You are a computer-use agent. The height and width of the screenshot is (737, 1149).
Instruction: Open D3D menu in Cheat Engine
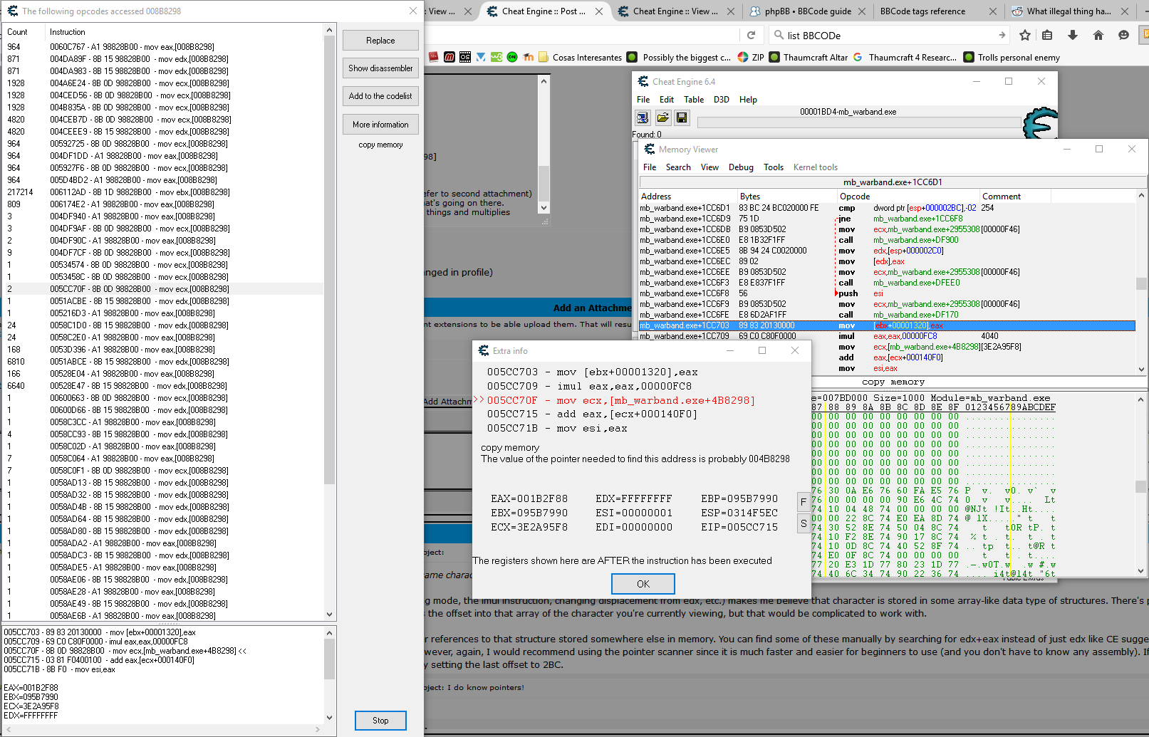click(722, 100)
